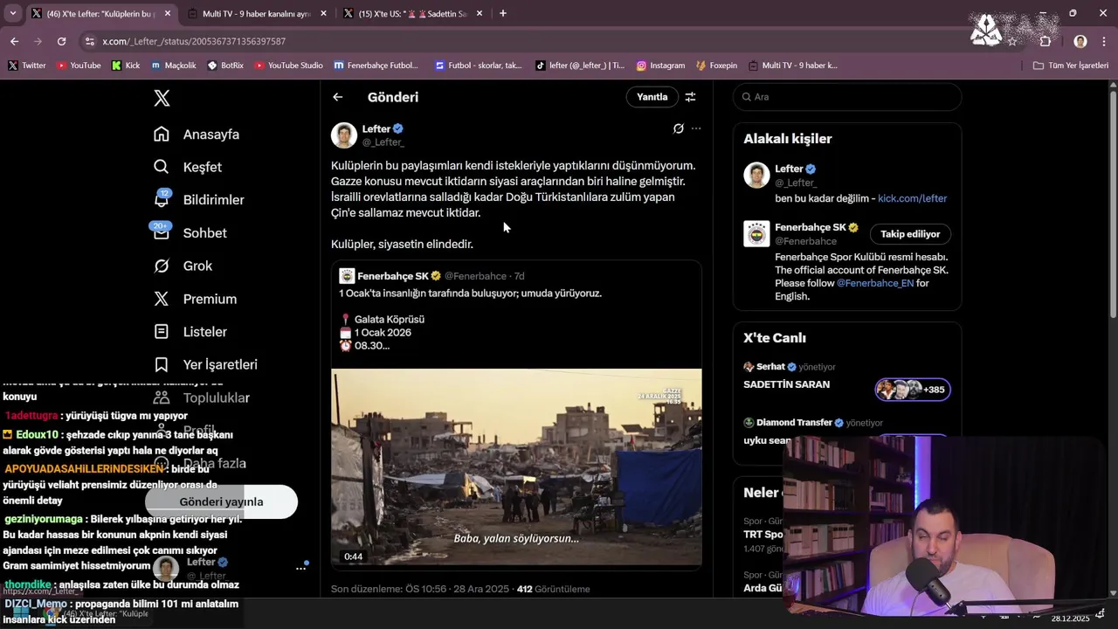Open Grok from sidebar

pyautogui.click(x=183, y=266)
